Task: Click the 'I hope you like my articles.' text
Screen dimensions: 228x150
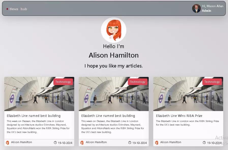Action: click(x=114, y=66)
